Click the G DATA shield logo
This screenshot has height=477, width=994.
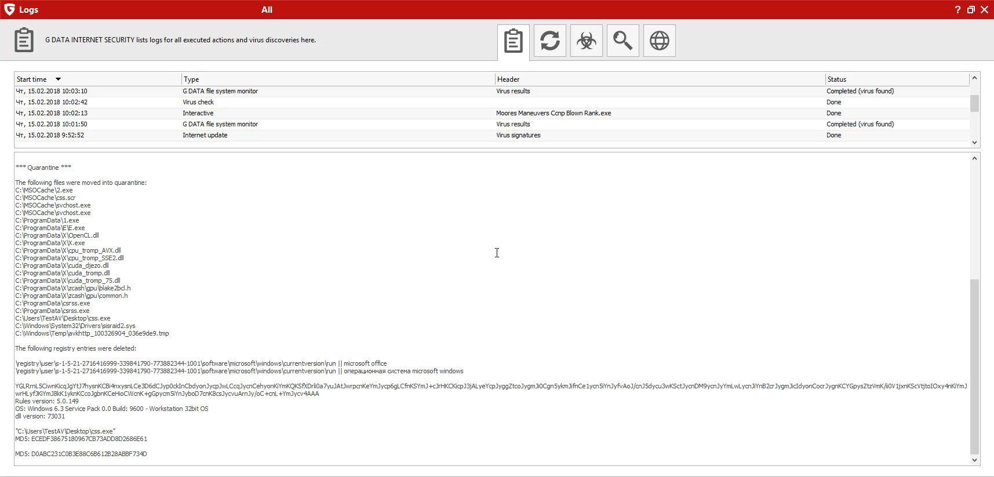[9, 9]
